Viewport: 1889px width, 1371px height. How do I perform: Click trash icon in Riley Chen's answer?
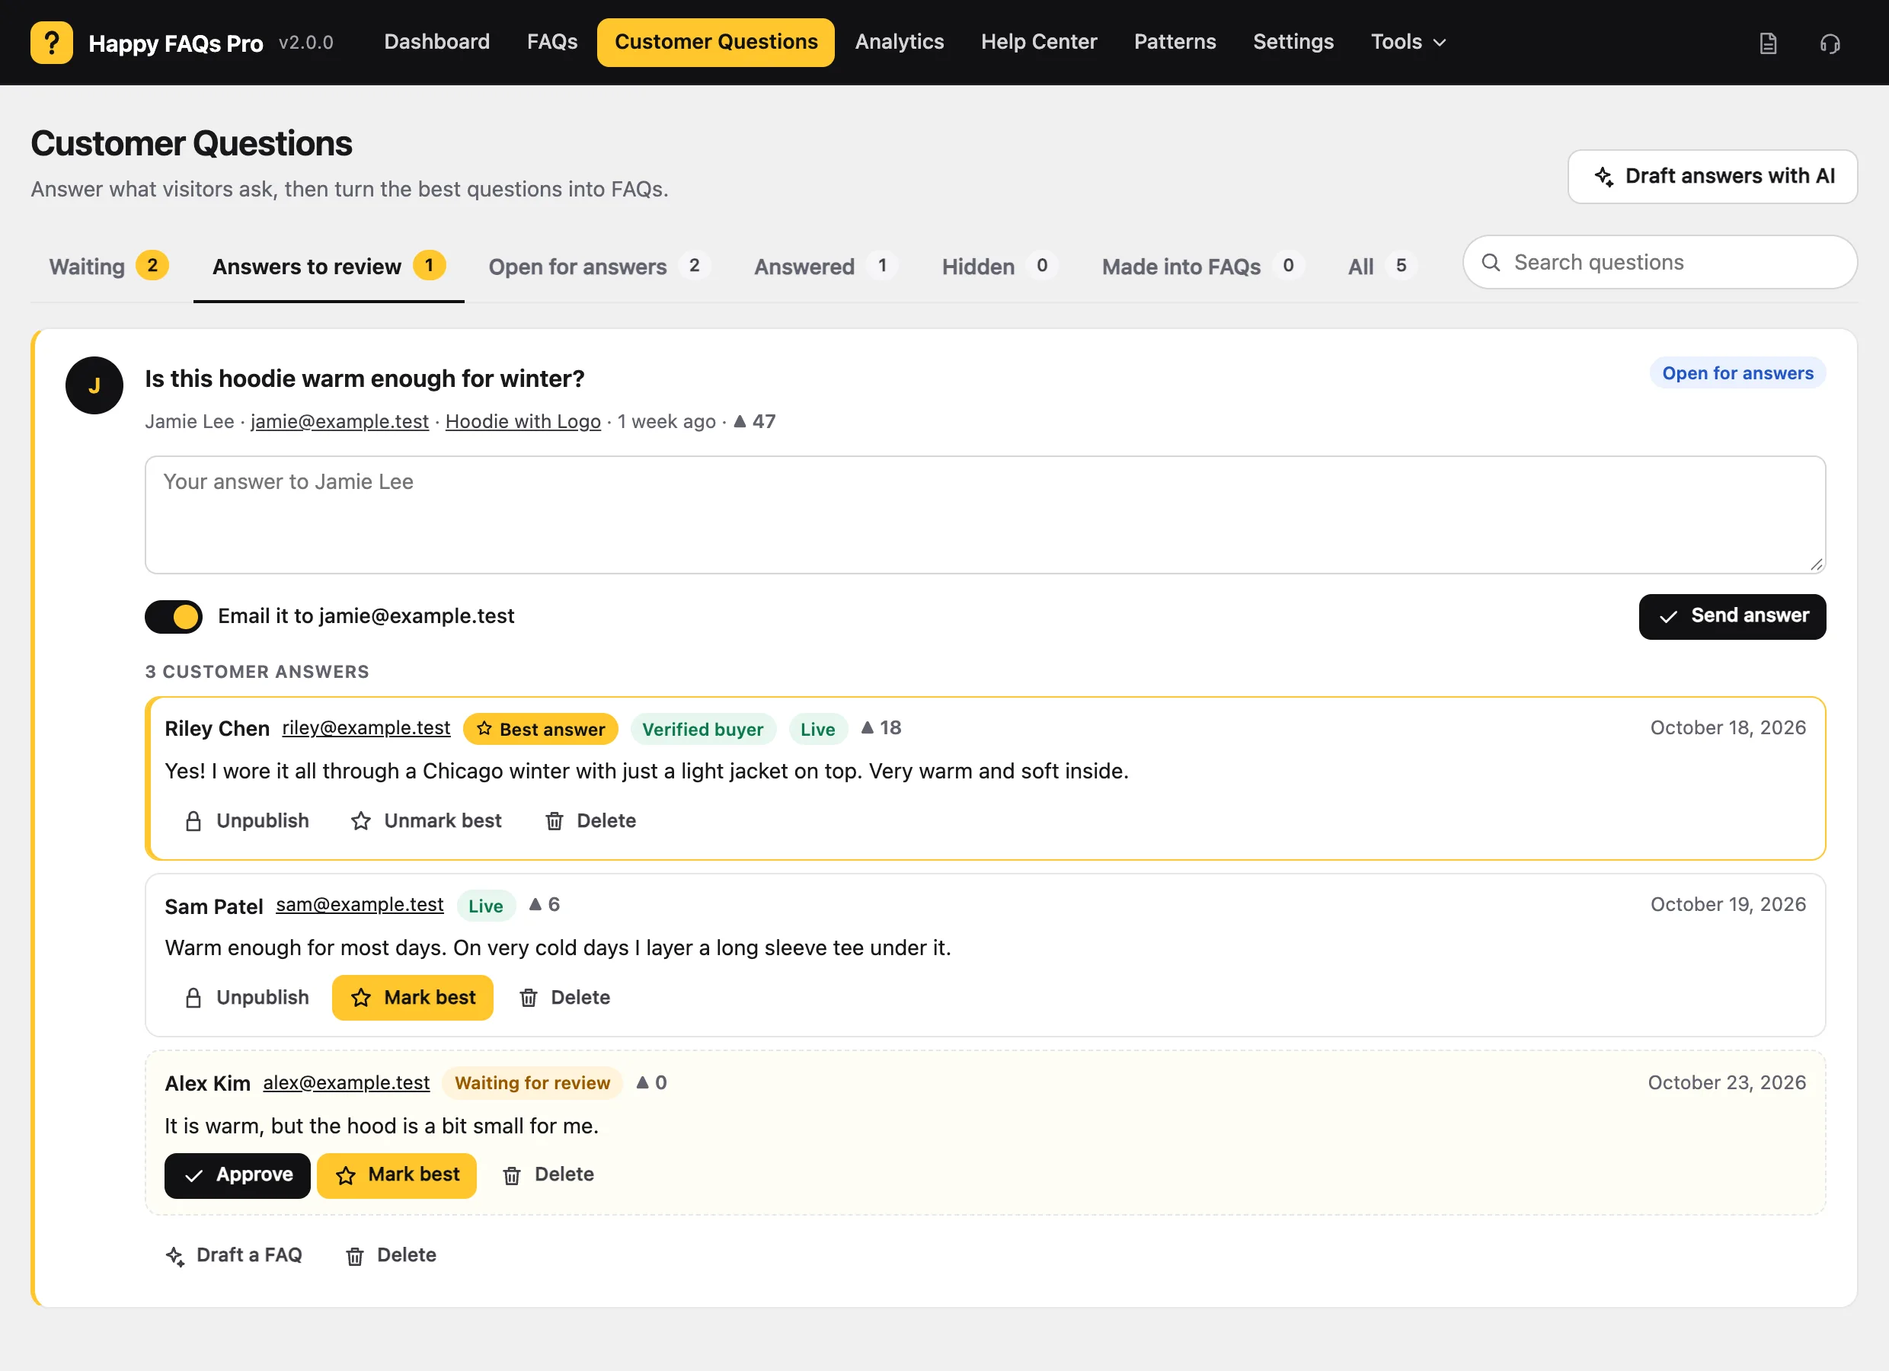pos(555,821)
